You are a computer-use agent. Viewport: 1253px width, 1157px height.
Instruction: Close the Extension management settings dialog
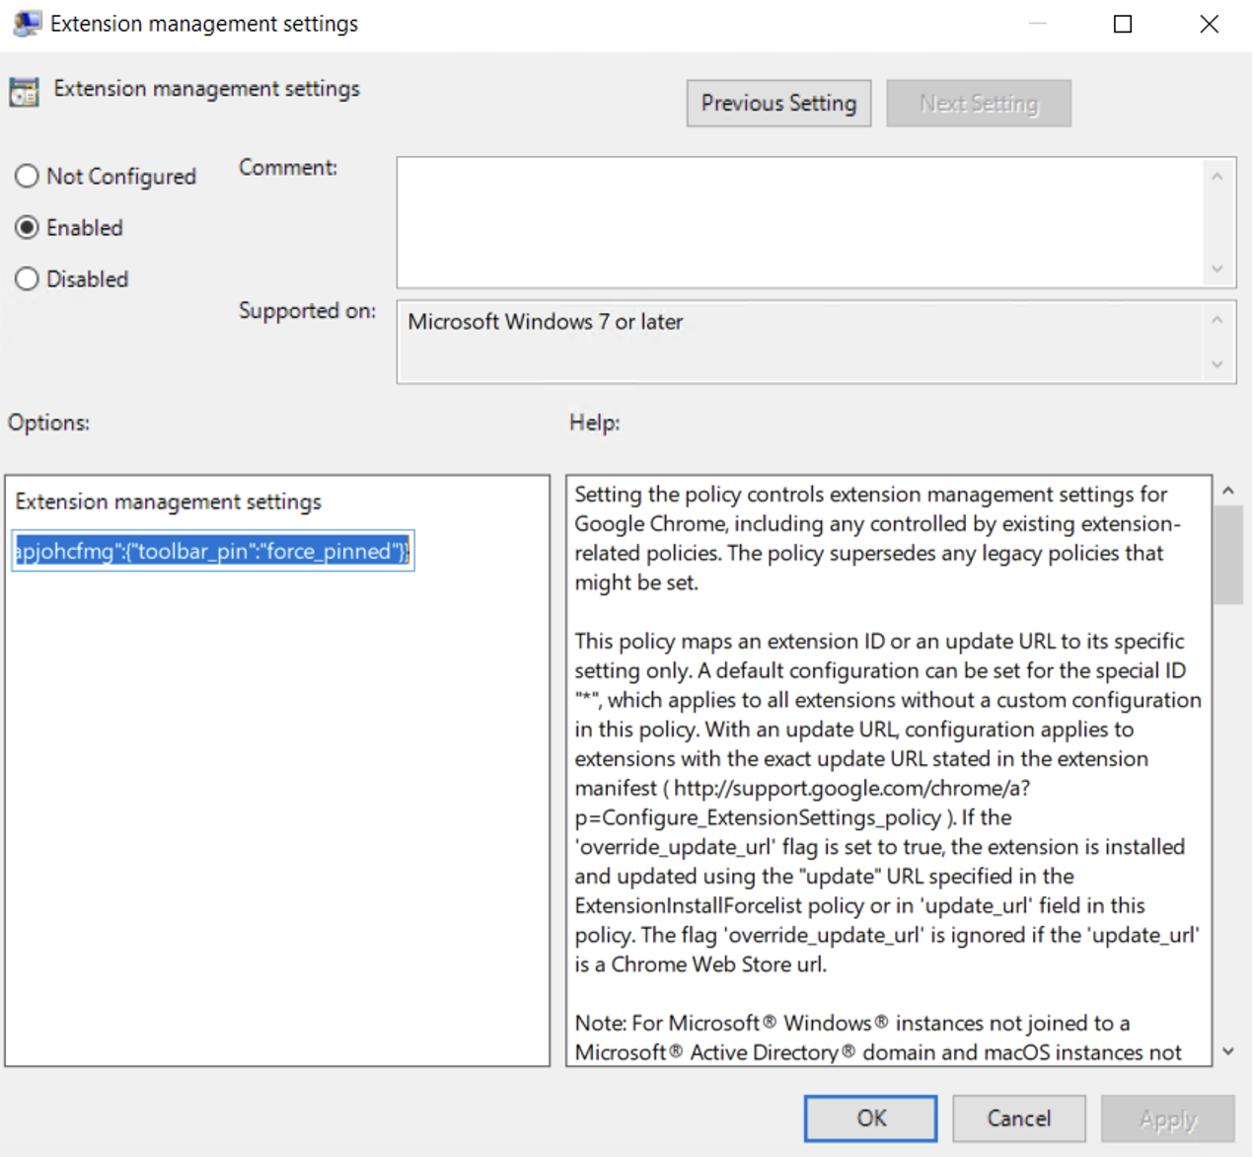click(1209, 24)
